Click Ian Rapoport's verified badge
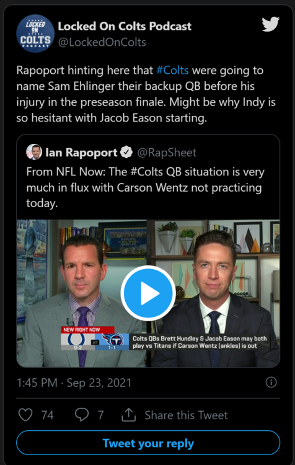 pyautogui.click(x=126, y=153)
